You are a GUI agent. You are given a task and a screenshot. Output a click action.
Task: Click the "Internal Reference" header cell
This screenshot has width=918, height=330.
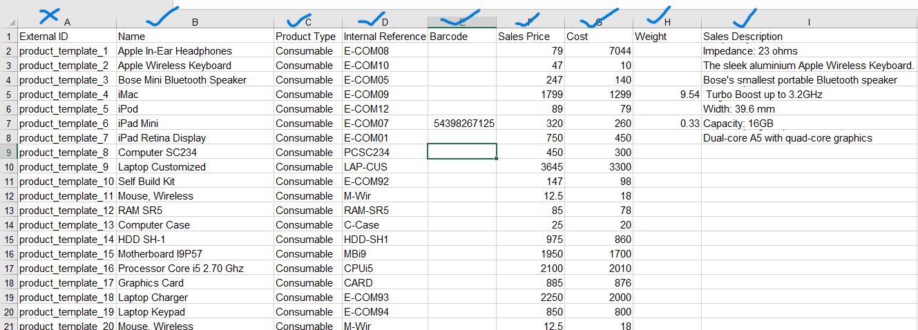tap(385, 37)
